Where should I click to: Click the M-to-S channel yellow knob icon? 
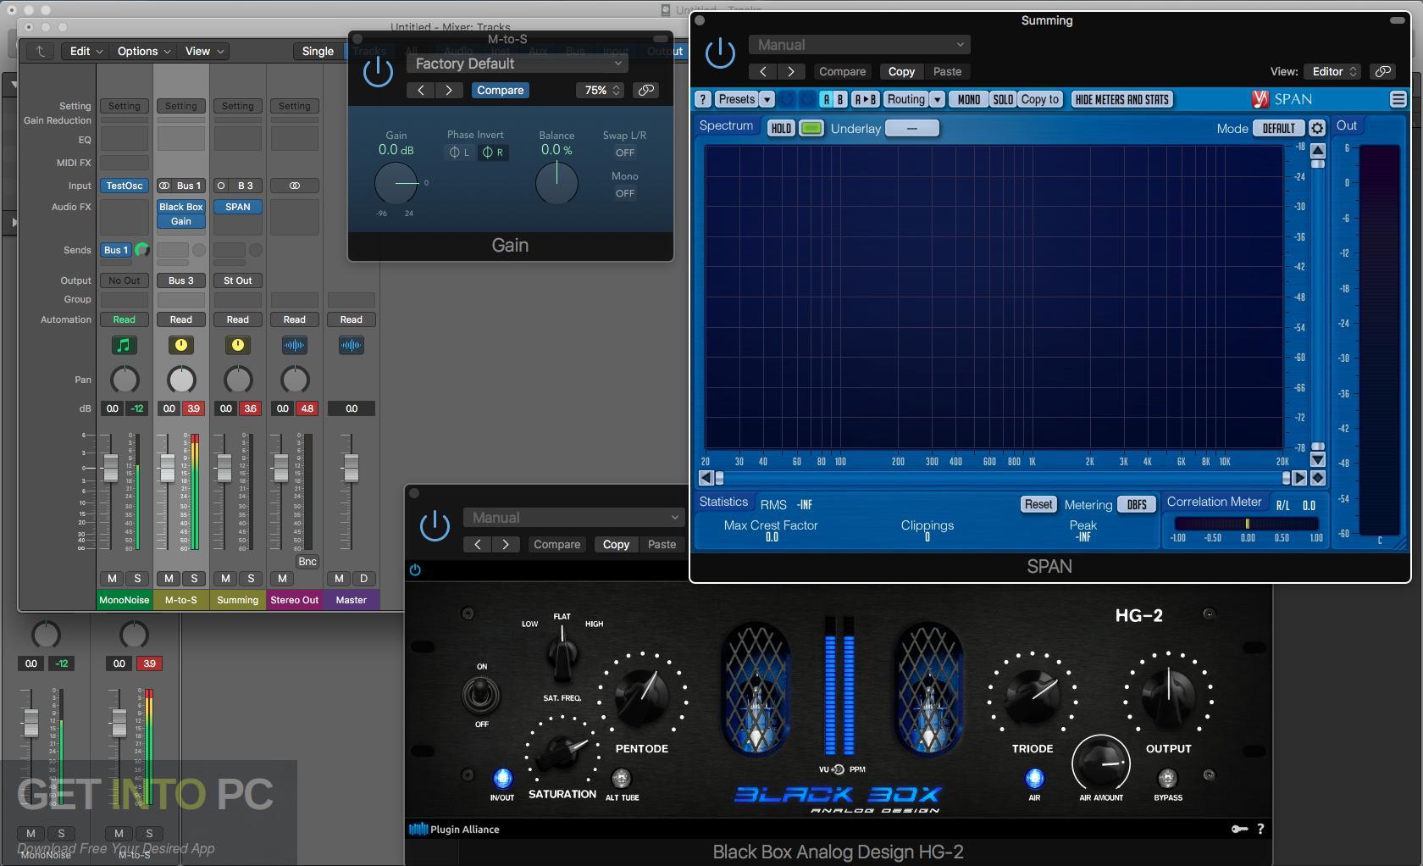coord(181,345)
